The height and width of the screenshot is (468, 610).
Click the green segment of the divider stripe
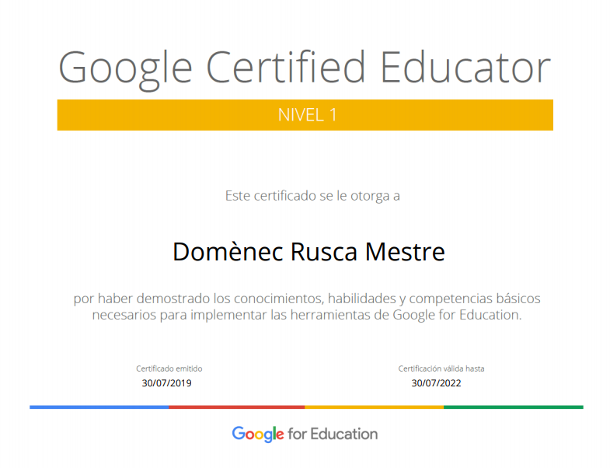[513, 407]
